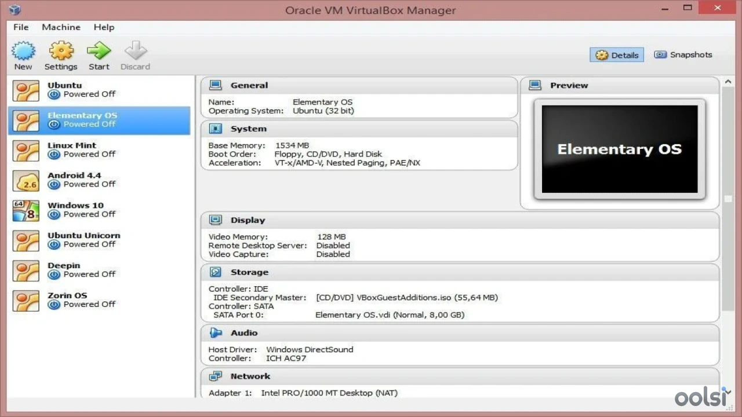The width and height of the screenshot is (742, 417).
Task: Click the General section monitor icon
Action: click(215, 85)
